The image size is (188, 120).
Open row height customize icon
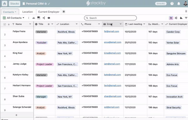point(176,18)
